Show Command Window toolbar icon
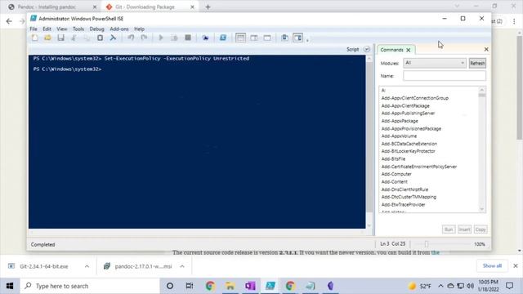The height and width of the screenshot is (294, 523). pyautogui.click(x=284, y=38)
